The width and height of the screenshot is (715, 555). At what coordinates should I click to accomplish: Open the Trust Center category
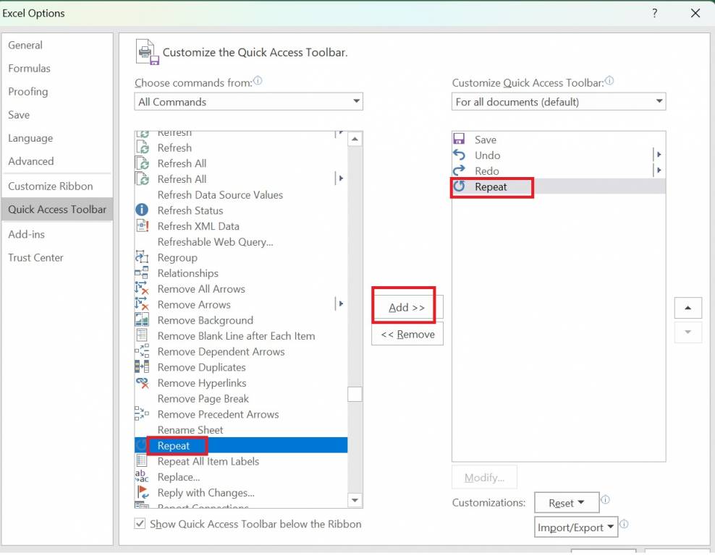(36, 257)
